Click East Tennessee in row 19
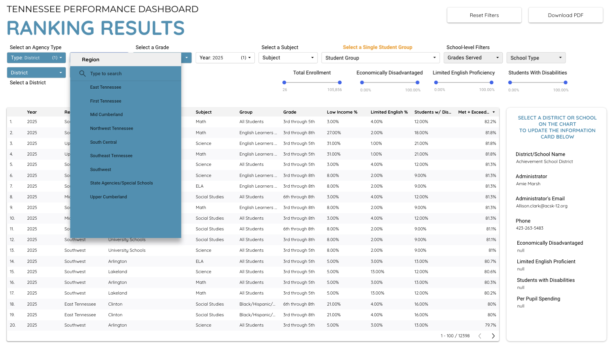 [x=80, y=315]
